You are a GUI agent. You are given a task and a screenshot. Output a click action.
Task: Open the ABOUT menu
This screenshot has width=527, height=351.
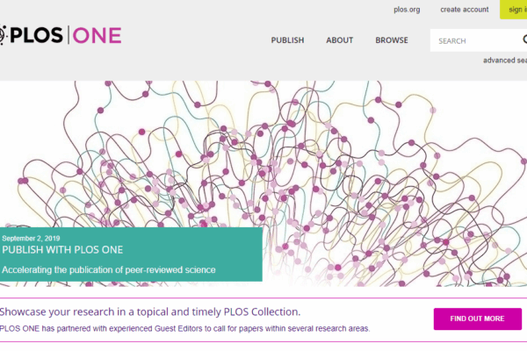339,40
